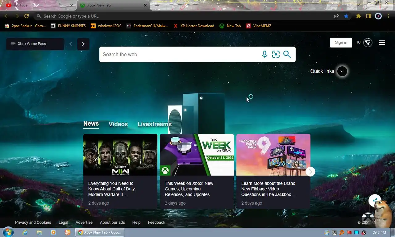Show next Xbox Game Pass item
395x237 pixels.
83,44
